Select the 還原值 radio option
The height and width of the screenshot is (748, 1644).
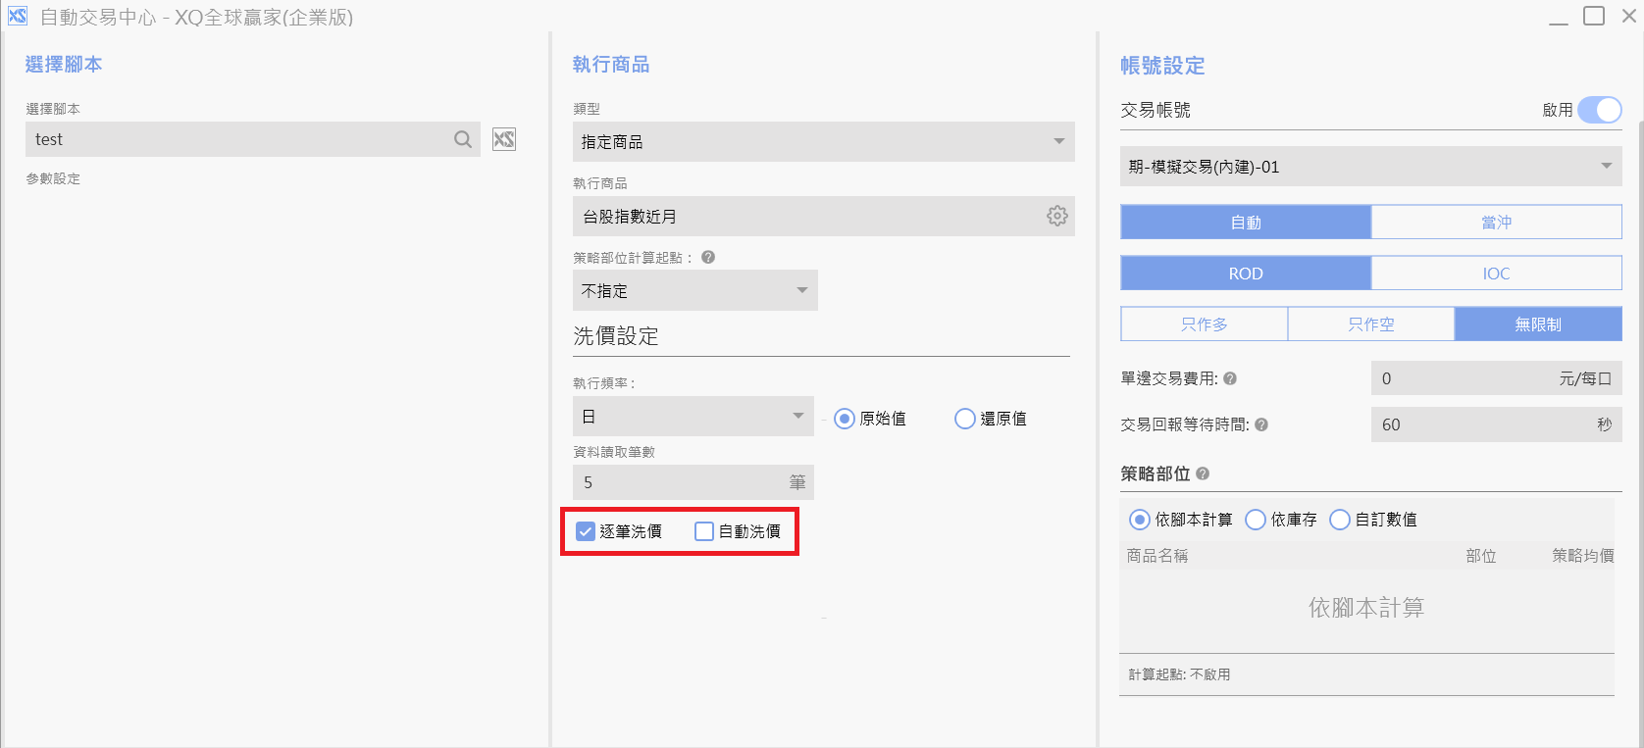(x=965, y=419)
